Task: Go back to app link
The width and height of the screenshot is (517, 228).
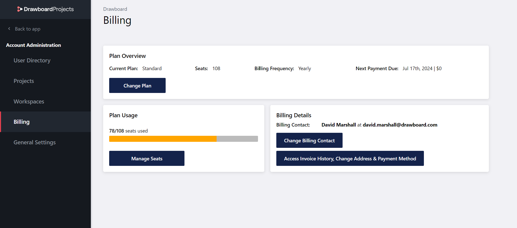Action: (28, 29)
